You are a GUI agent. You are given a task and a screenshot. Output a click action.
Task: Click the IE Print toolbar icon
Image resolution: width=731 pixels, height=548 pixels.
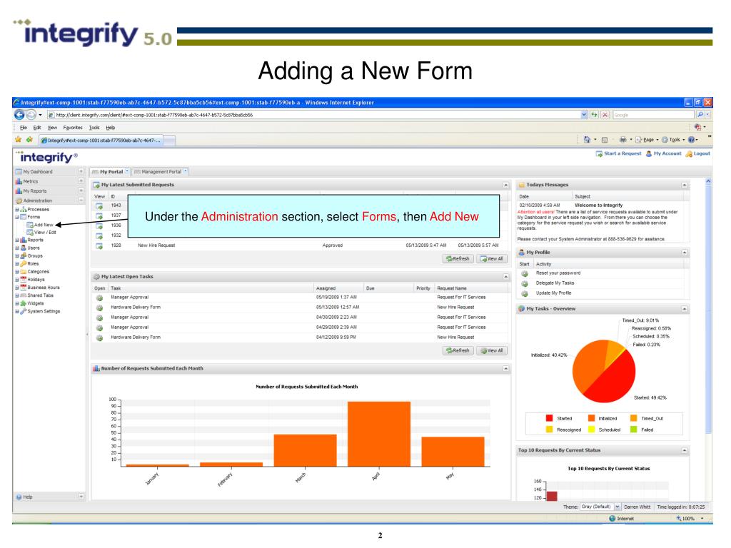622,139
